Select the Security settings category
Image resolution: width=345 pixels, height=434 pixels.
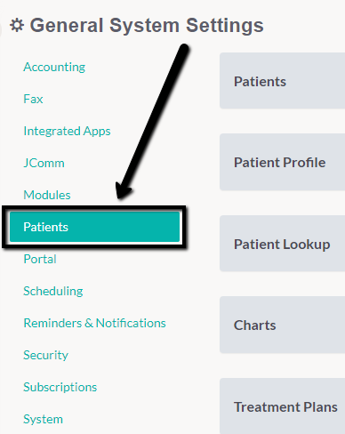46,355
